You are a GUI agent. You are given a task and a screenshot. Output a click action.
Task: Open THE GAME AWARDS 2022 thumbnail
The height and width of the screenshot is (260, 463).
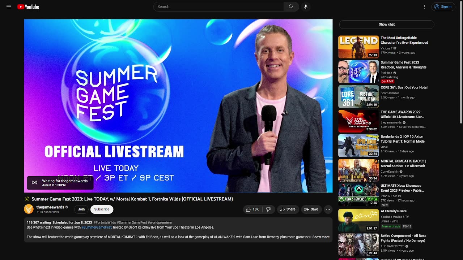(358, 121)
